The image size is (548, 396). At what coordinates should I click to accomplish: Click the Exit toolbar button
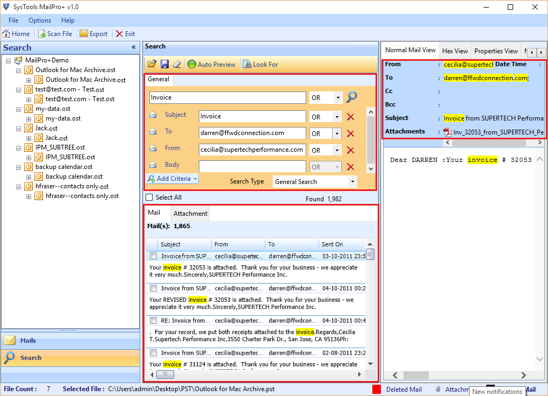126,33
